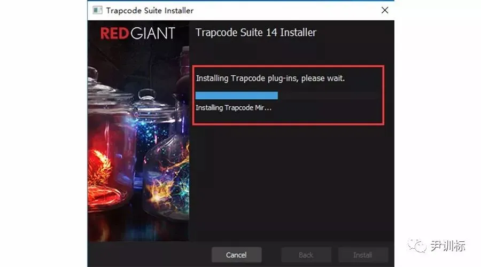The height and width of the screenshot is (267, 481).
Task: Click the "Trapcode Suite 14 Installer" heading
Action: pyautogui.click(x=256, y=33)
